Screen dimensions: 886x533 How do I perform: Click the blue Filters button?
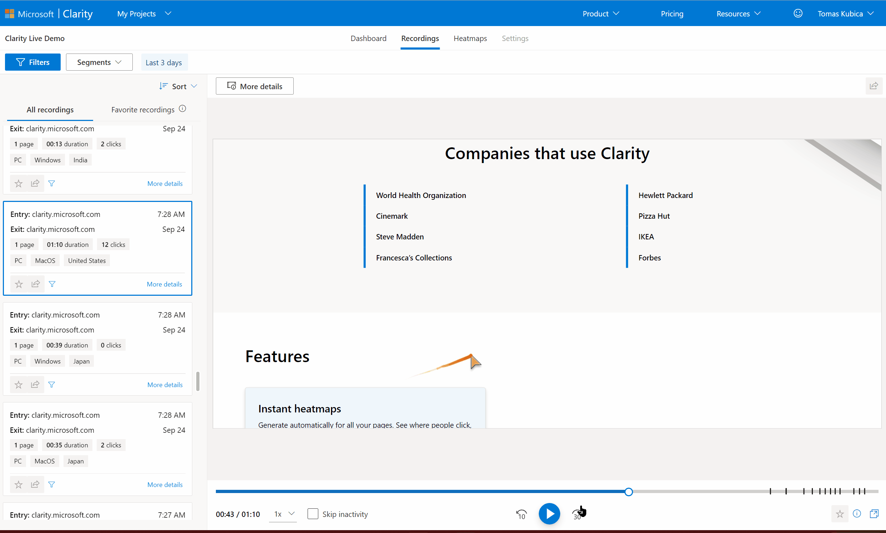click(33, 62)
